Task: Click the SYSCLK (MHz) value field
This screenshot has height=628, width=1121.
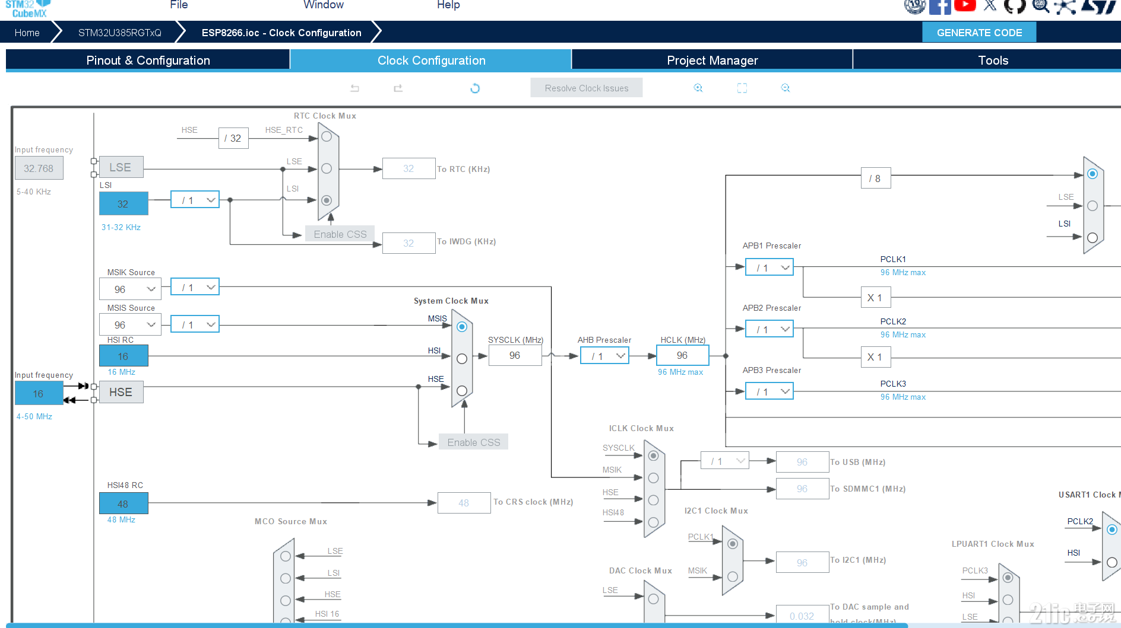Action: 515,355
